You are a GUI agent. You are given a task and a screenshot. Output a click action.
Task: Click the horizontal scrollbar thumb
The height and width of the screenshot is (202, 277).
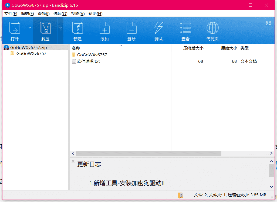[148, 154]
